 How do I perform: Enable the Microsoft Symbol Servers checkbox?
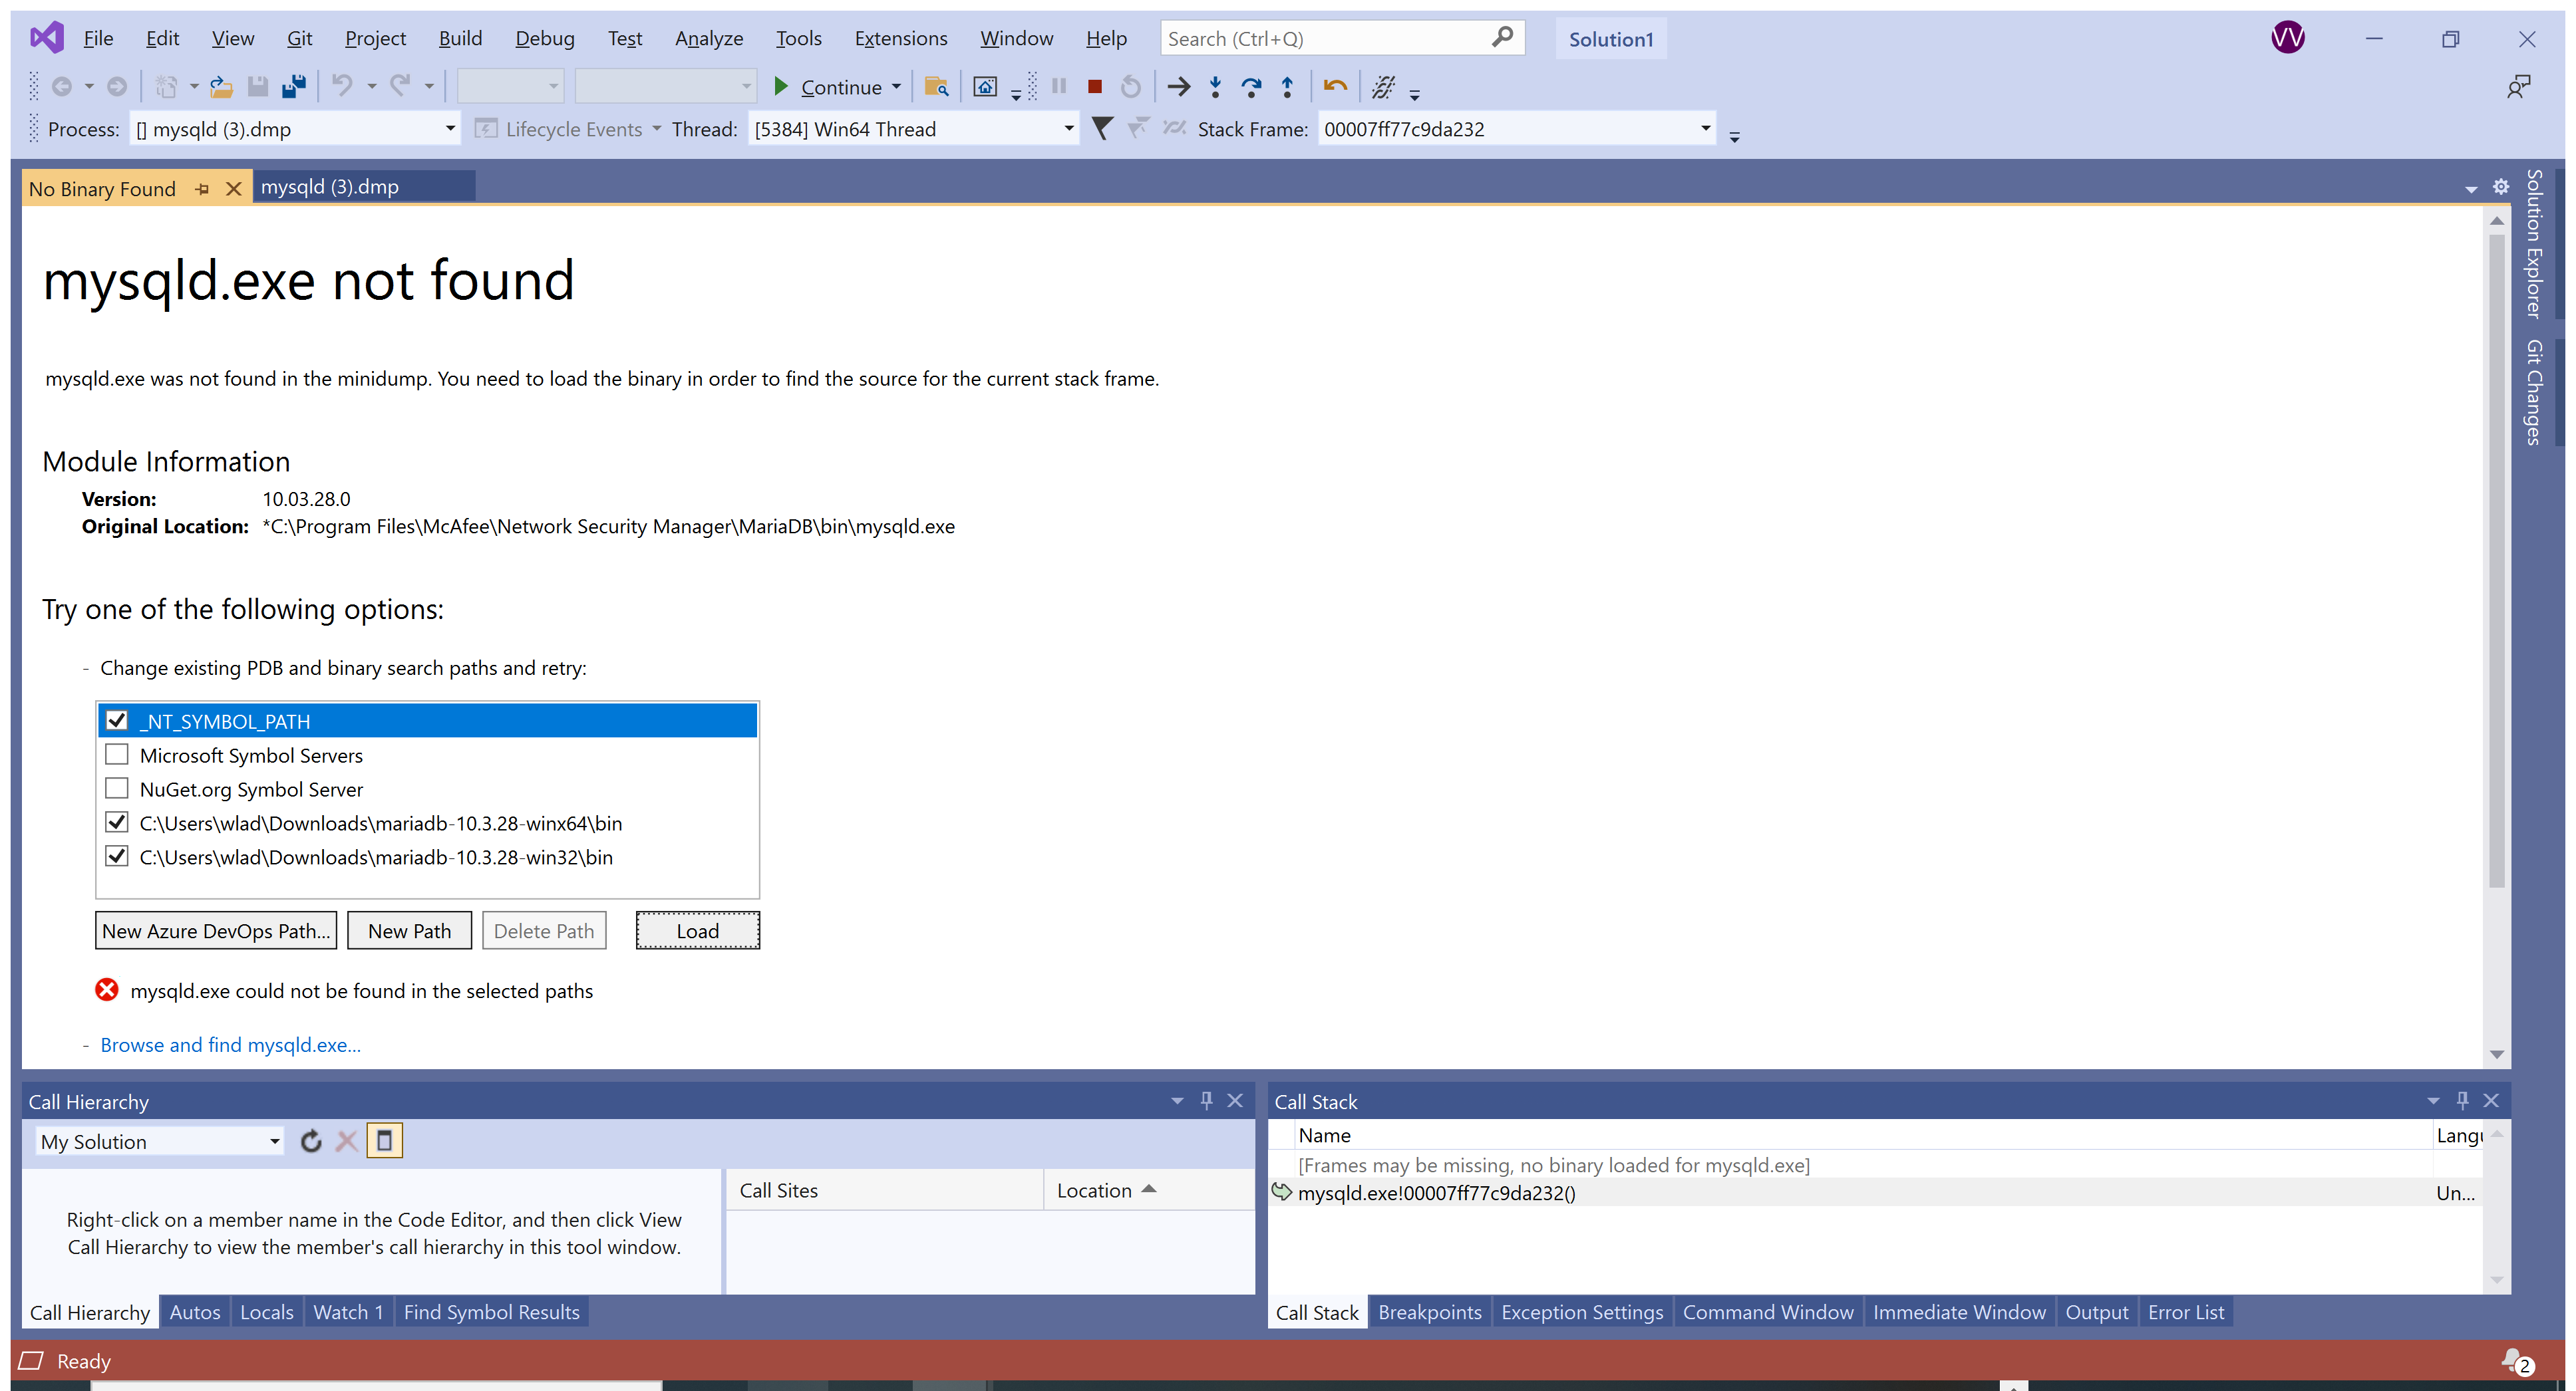point(117,755)
